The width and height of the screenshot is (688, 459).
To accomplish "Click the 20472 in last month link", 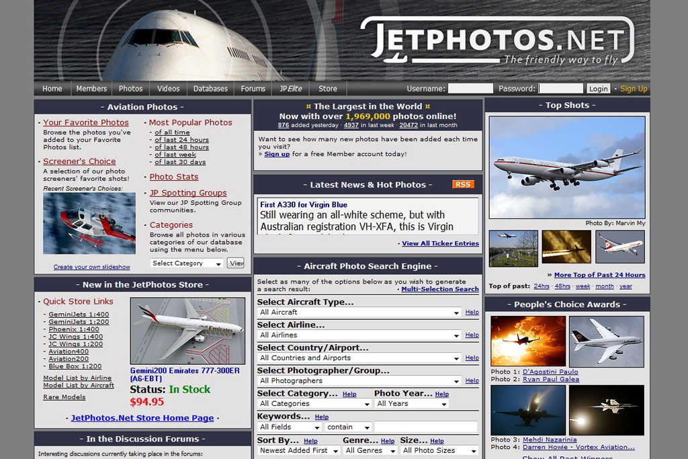I will [408, 125].
